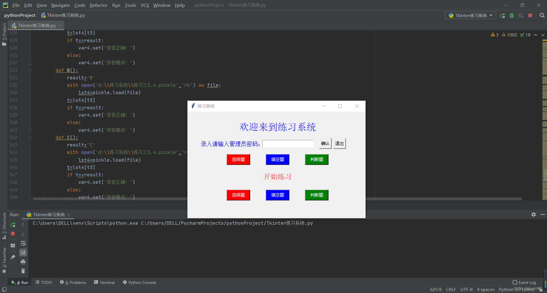Image resolution: width=547 pixels, height=293 pixels.
Task: Click the 18 typos indicator
Action: tap(525, 35)
